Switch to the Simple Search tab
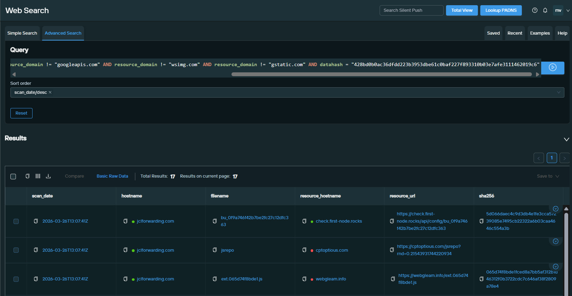572x296 pixels. [x=22, y=33]
